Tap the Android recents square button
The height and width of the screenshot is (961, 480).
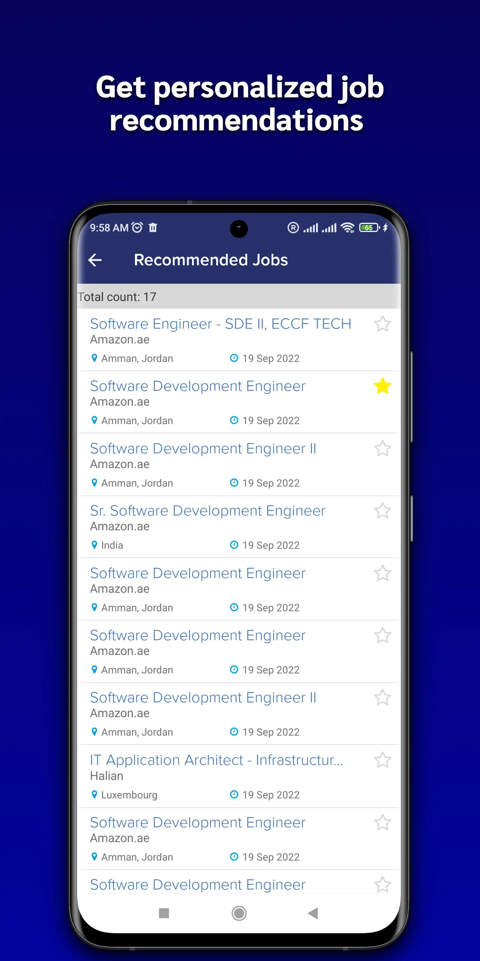click(x=163, y=914)
